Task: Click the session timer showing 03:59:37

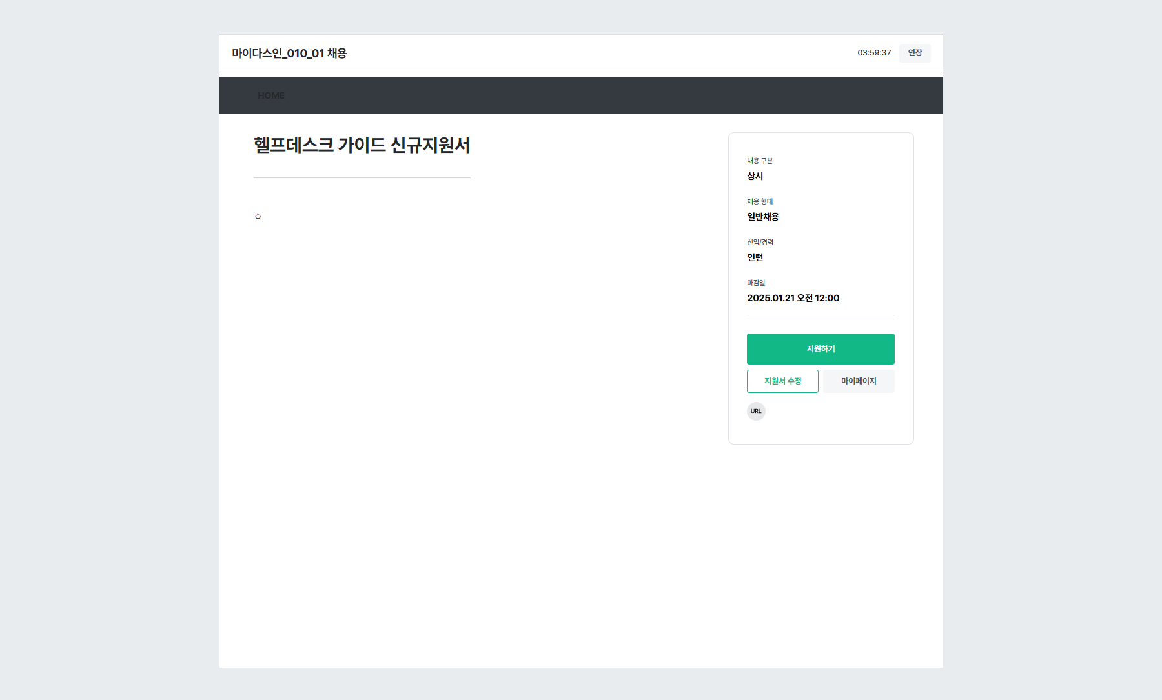Action: coord(873,53)
